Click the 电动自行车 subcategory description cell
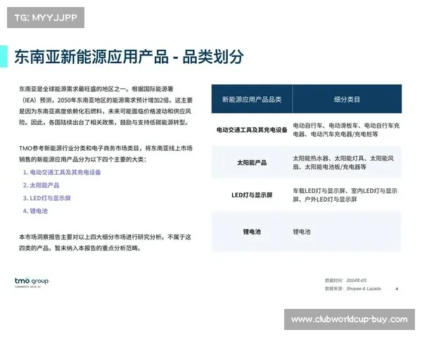Viewport: 422px width, 337px height. click(346, 130)
